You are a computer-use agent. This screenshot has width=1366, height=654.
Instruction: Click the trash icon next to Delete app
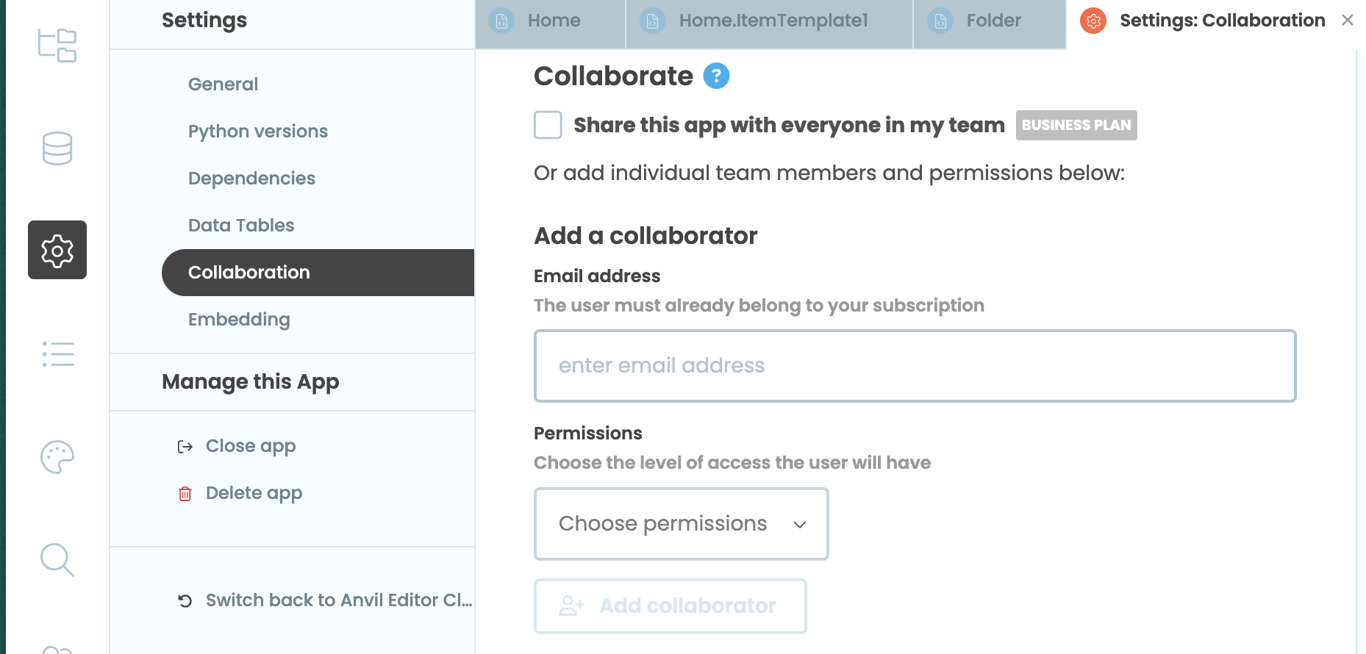click(185, 493)
